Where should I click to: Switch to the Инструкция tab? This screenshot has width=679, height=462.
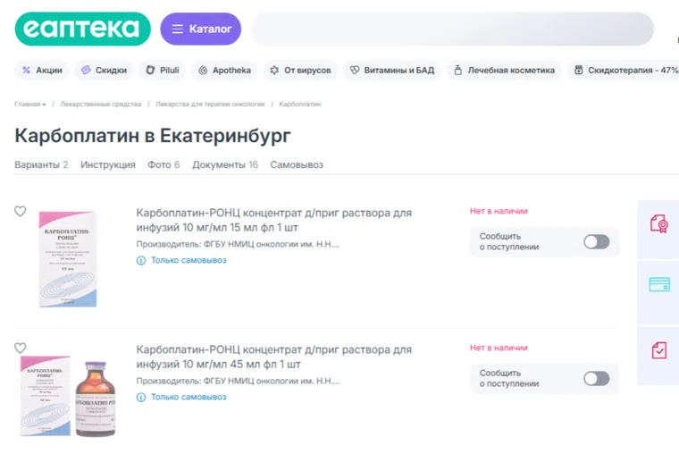(x=108, y=165)
